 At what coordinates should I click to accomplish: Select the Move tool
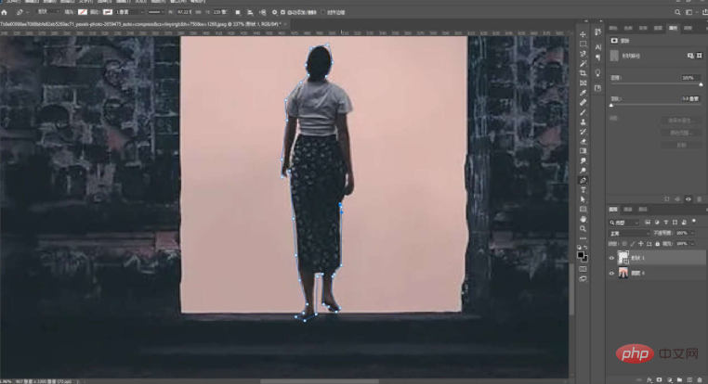(583, 34)
